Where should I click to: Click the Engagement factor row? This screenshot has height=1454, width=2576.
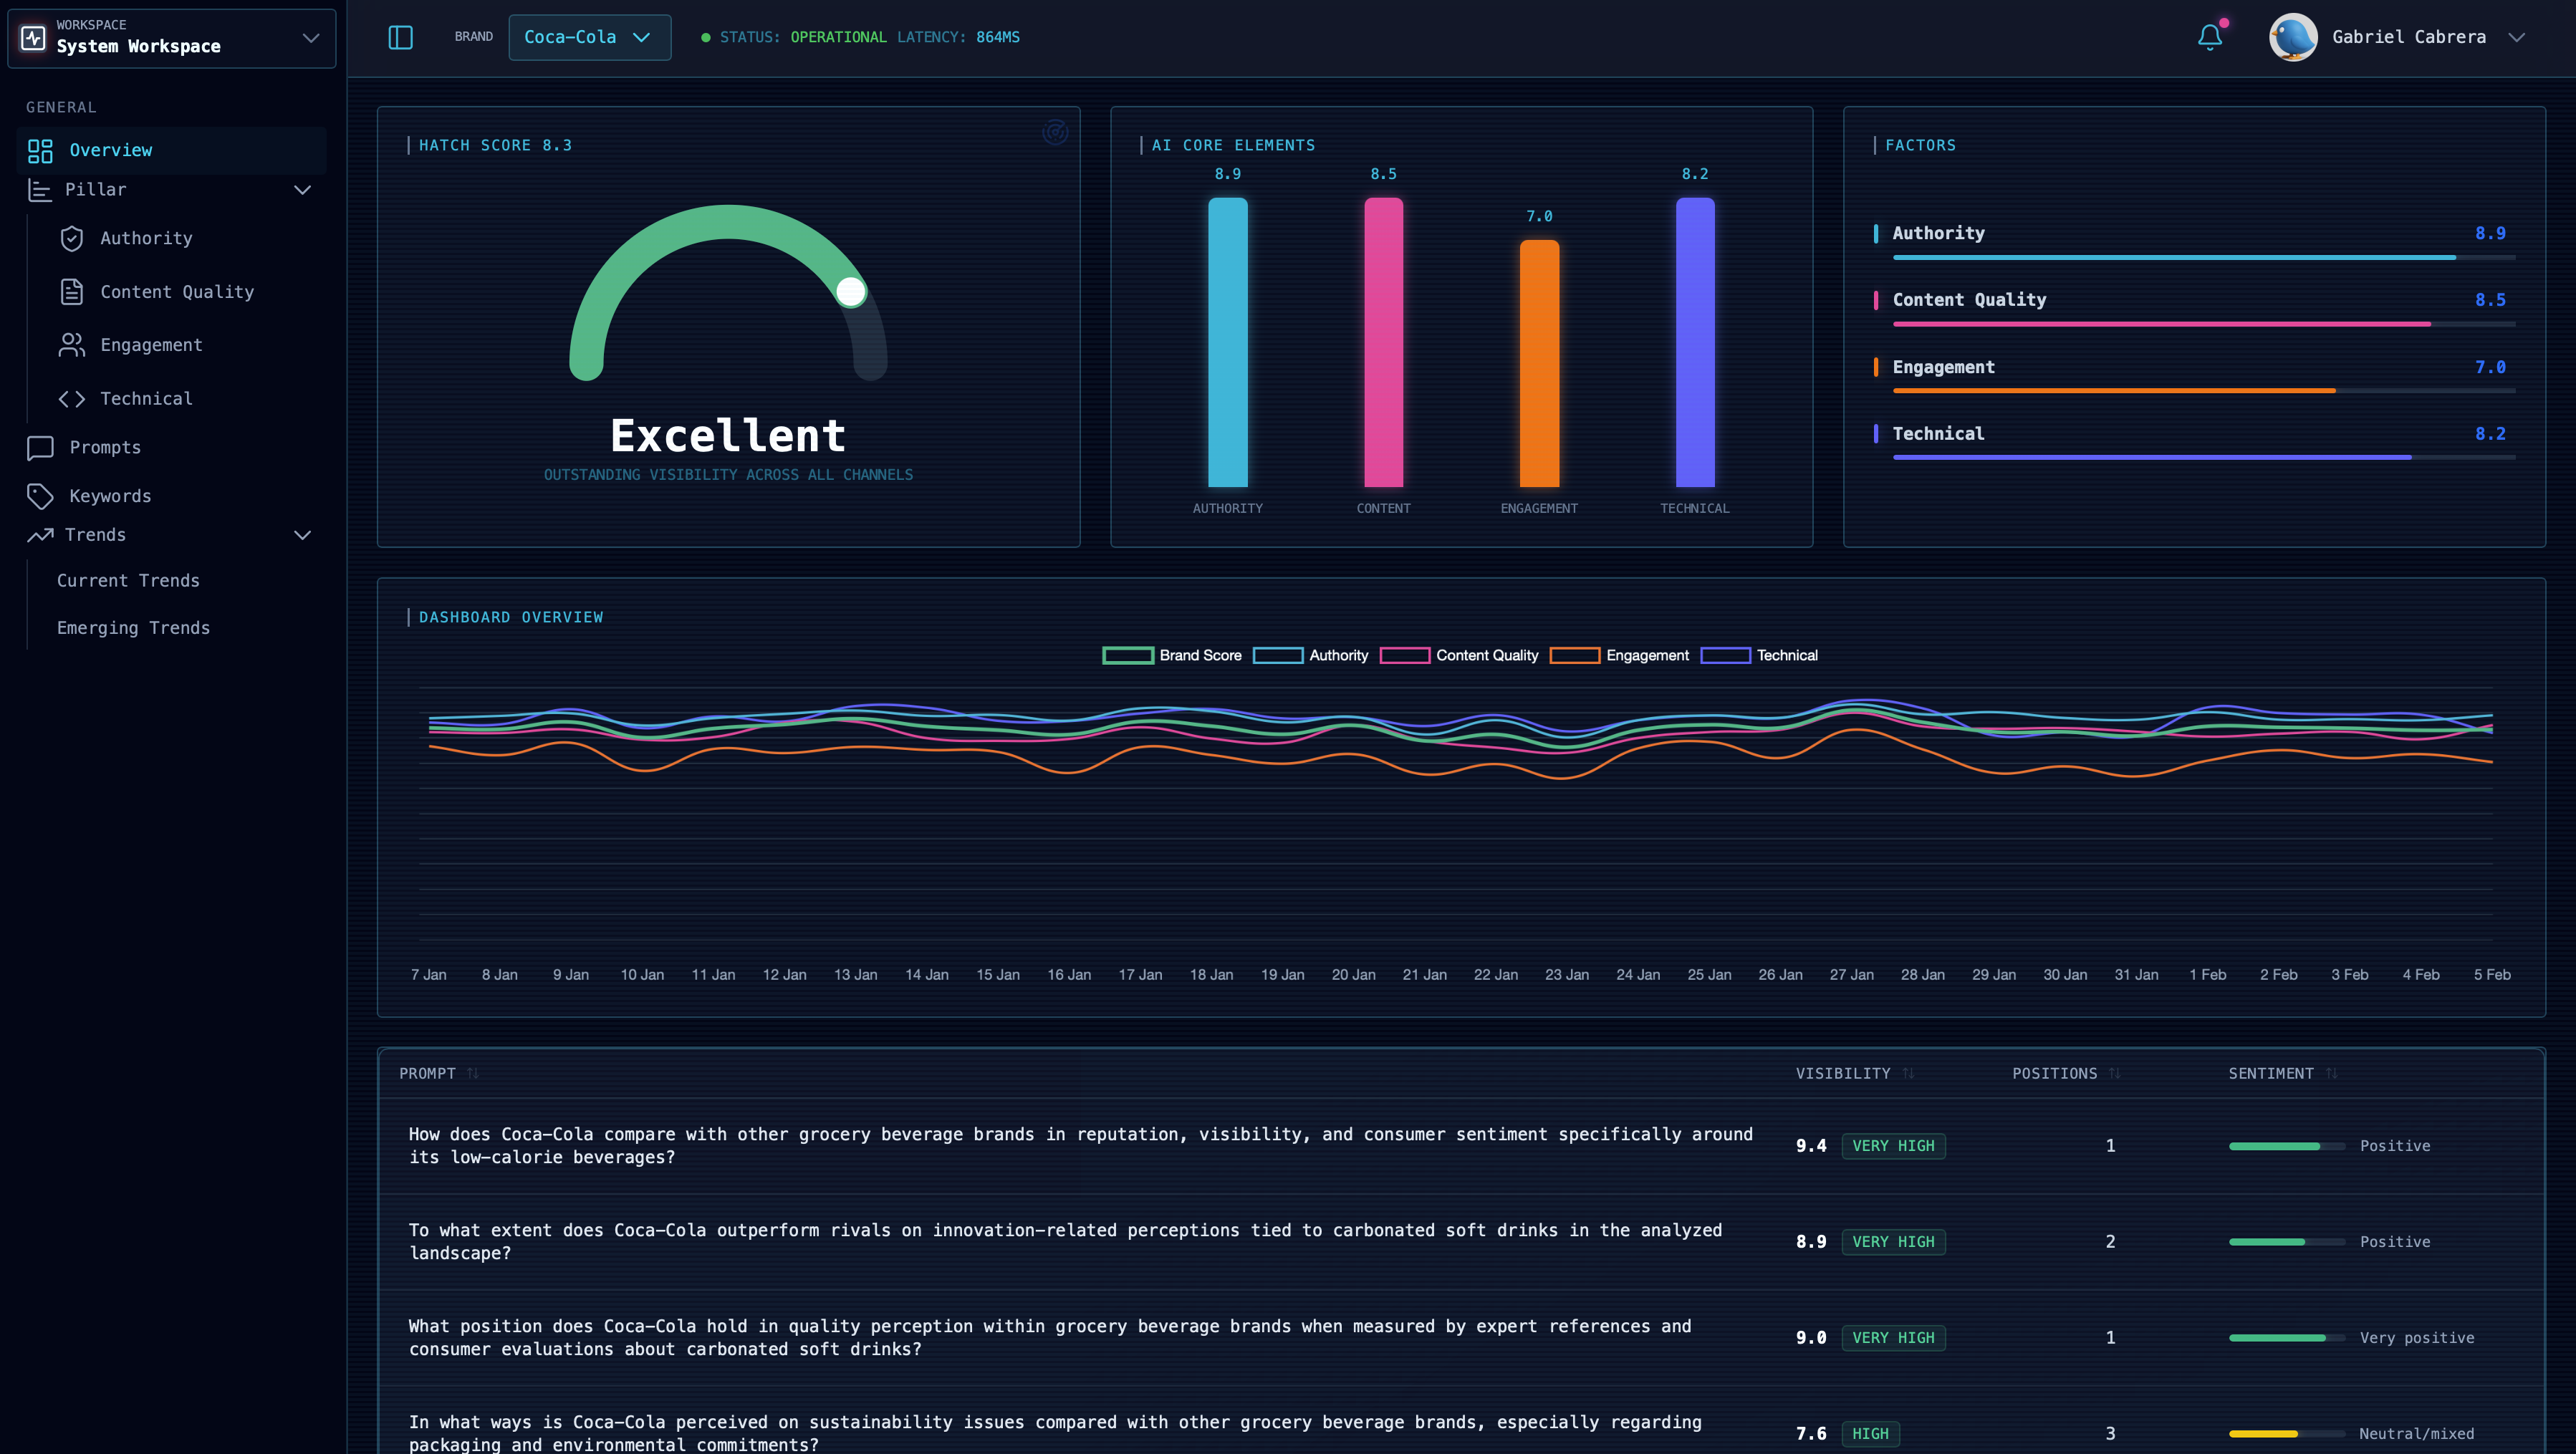pos(2194,374)
